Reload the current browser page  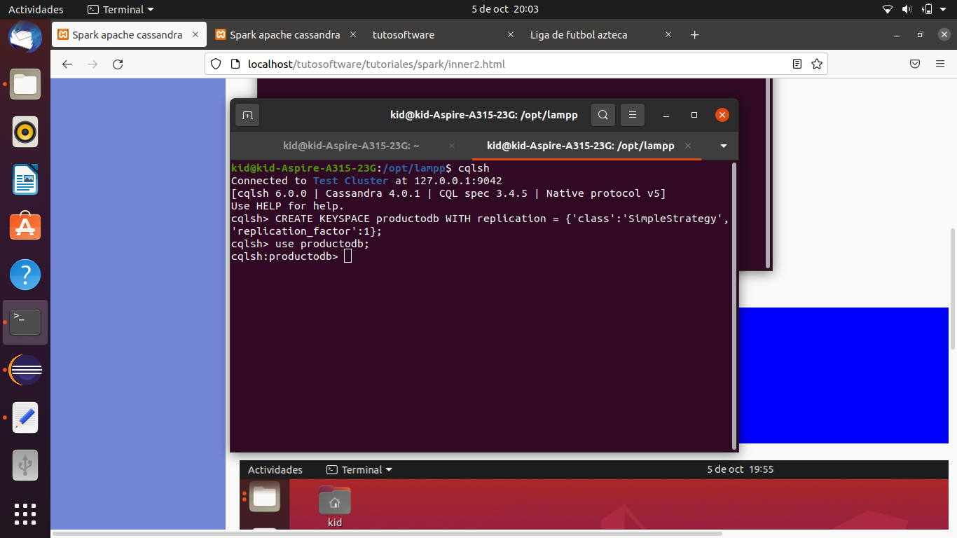[118, 64]
